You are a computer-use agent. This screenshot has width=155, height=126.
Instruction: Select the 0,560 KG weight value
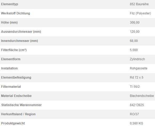click(x=136, y=123)
